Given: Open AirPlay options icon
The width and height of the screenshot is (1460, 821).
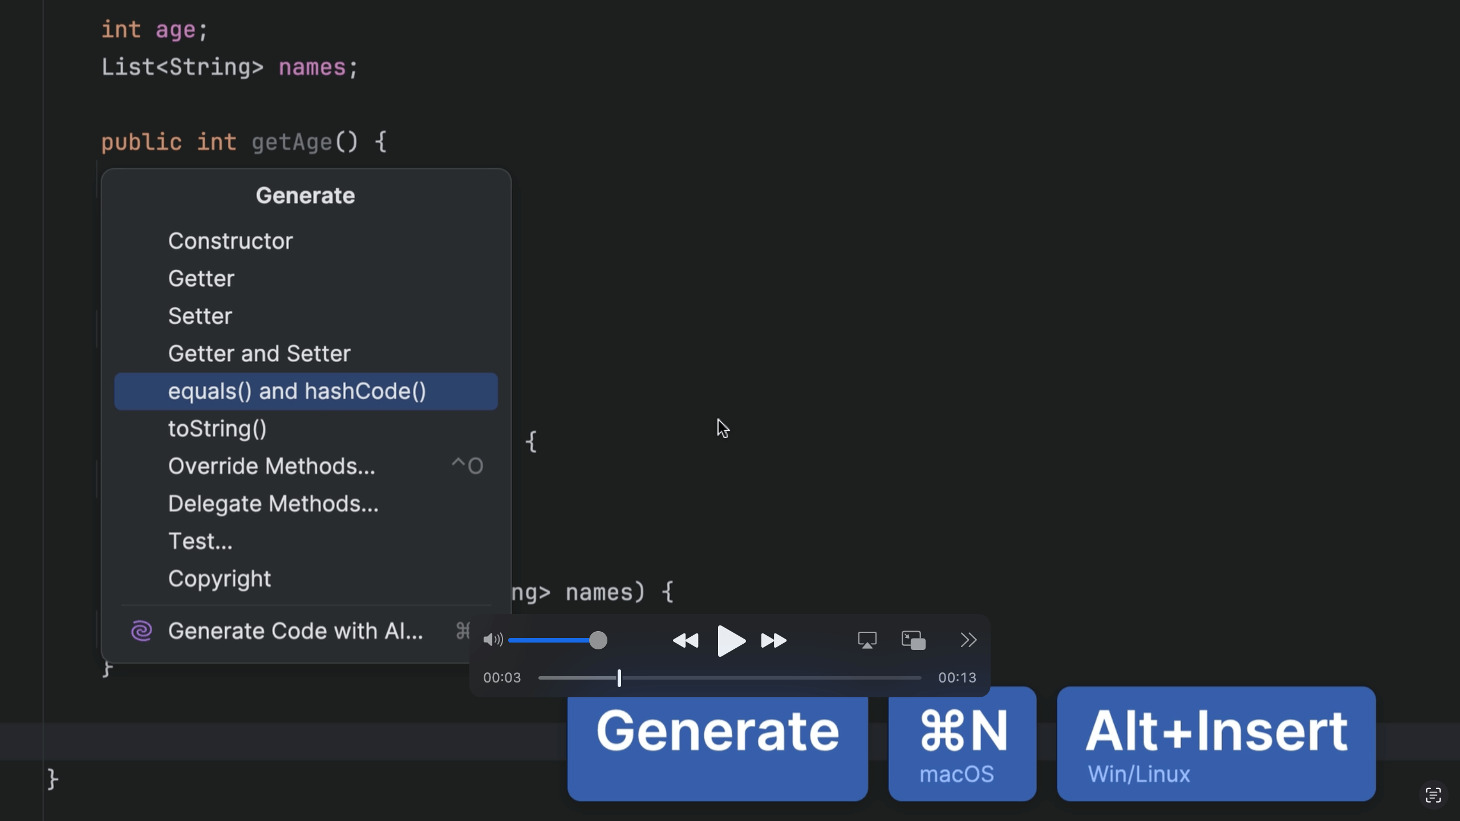Looking at the screenshot, I should [x=867, y=640].
